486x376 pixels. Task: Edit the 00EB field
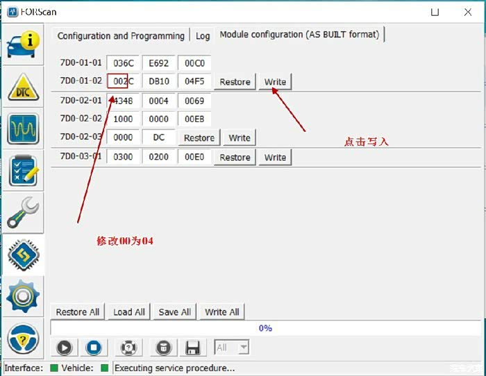point(194,119)
